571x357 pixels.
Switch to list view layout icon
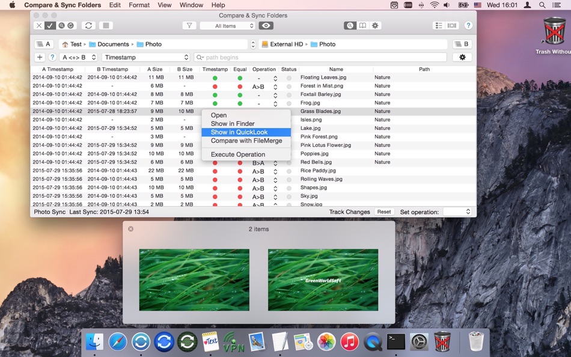tap(439, 25)
